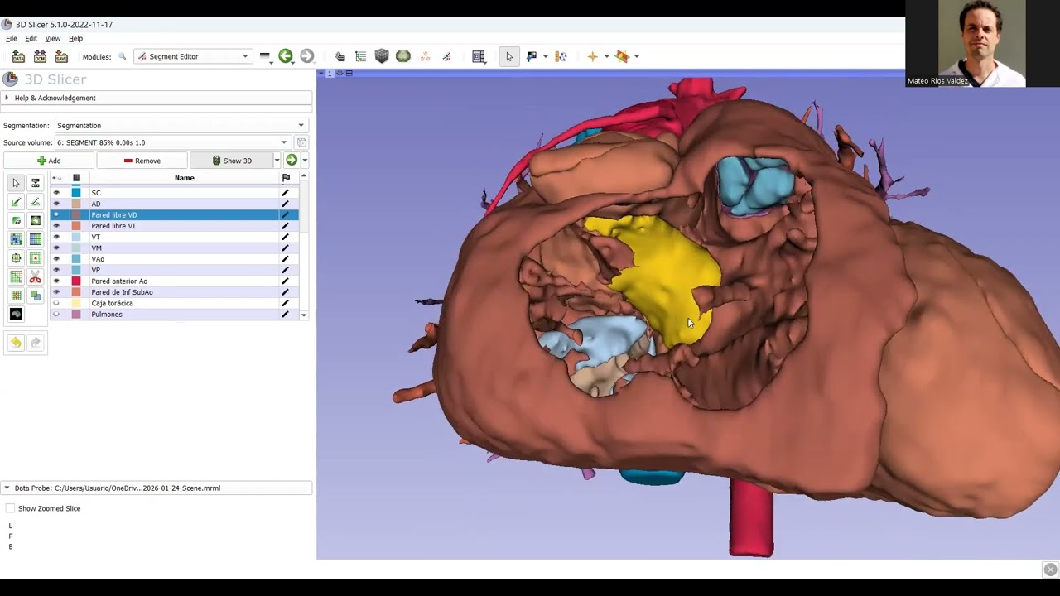The image size is (1060, 596).
Task: Click the Pared anterior Ao color swatch
Action: (76, 281)
